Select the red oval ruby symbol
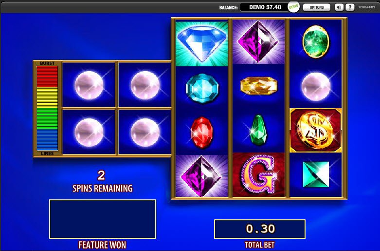 (x=201, y=132)
